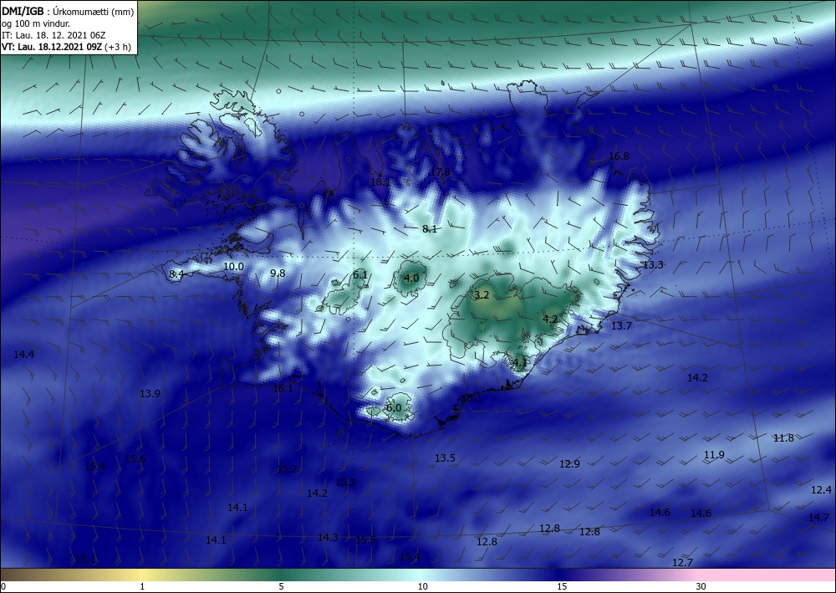Click the color scale label 30
This screenshot has height=593, width=836.
pos(701,586)
